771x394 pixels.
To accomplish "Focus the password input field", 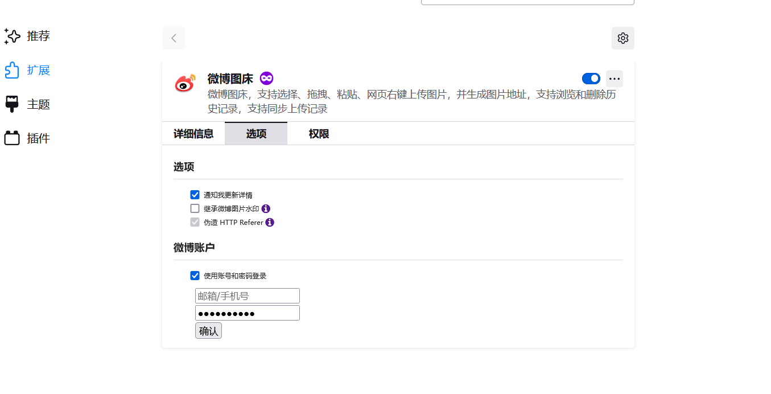I will [x=248, y=313].
